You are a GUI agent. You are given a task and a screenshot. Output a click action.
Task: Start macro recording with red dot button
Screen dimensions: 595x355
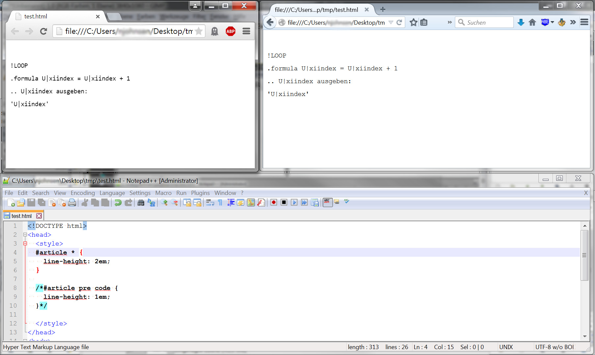[x=274, y=202]
